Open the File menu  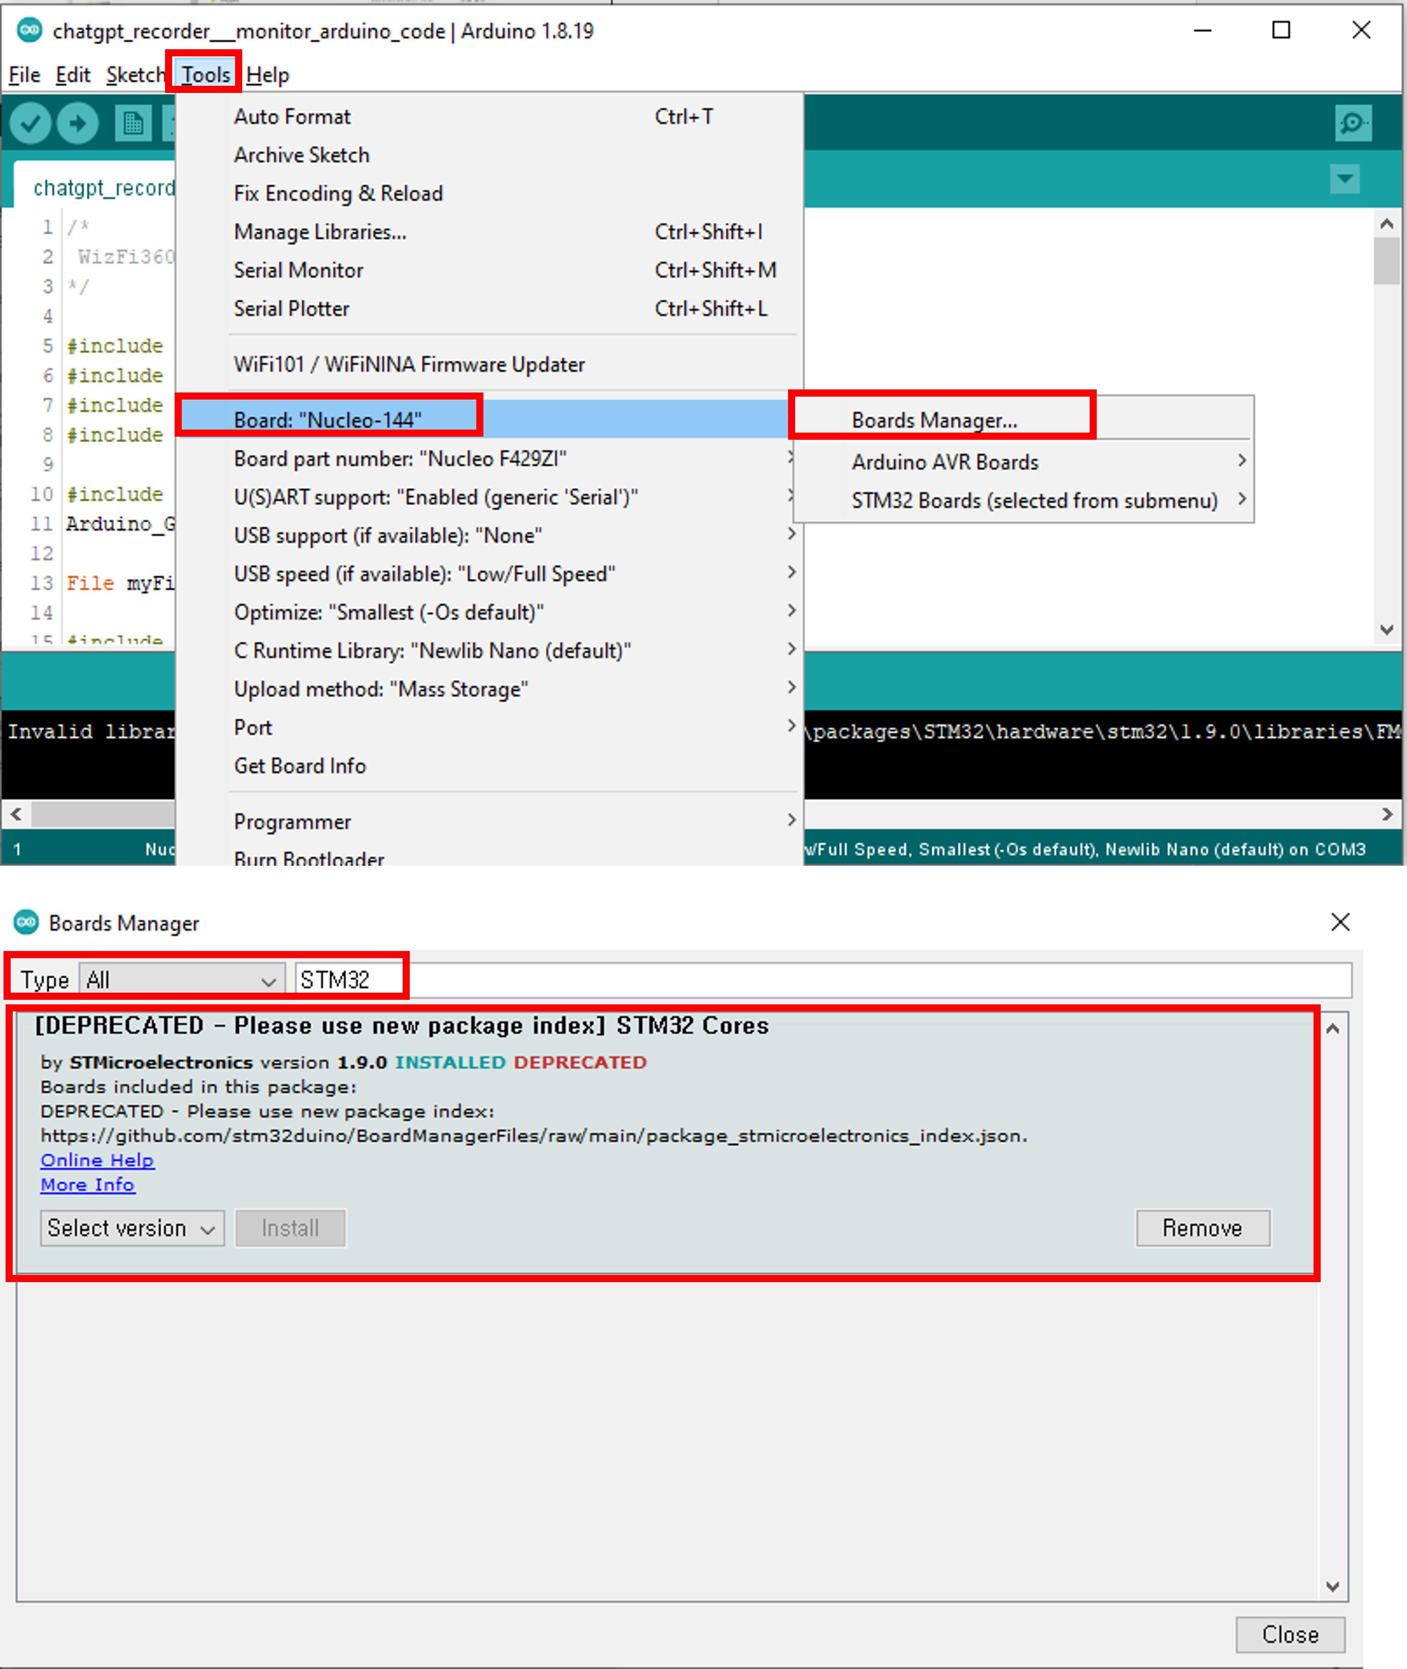[24, 75]
